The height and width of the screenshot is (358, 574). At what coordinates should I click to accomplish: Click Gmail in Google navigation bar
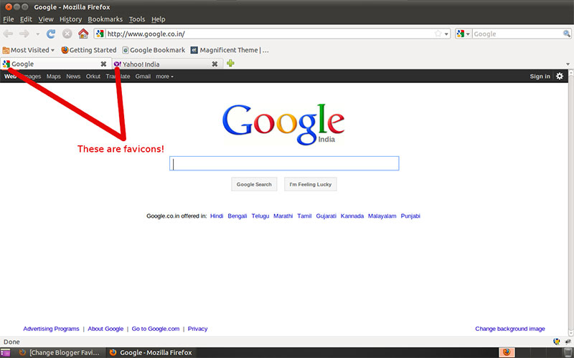tap(143, 77)
